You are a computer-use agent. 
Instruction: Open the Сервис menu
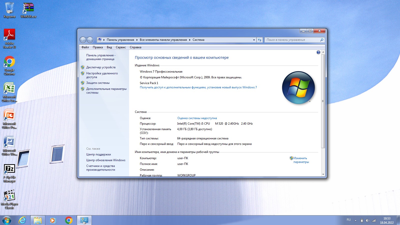click(x=121, y=47)
